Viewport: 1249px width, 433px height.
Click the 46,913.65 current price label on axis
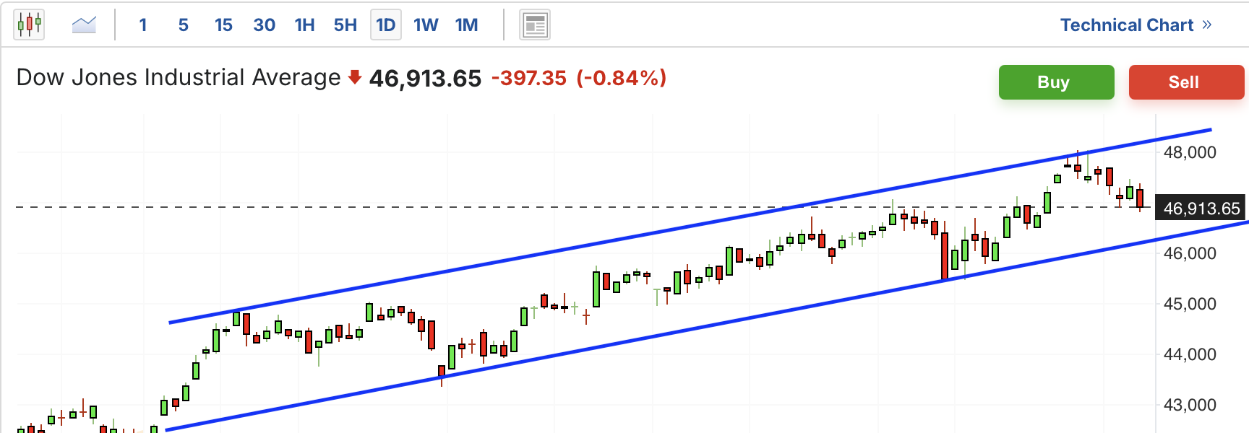coord(1201,209)
